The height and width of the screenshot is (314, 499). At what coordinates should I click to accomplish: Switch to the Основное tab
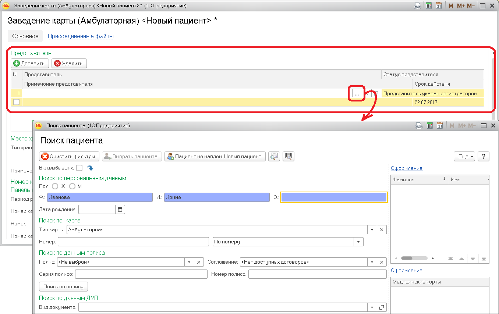click(25, 36)
